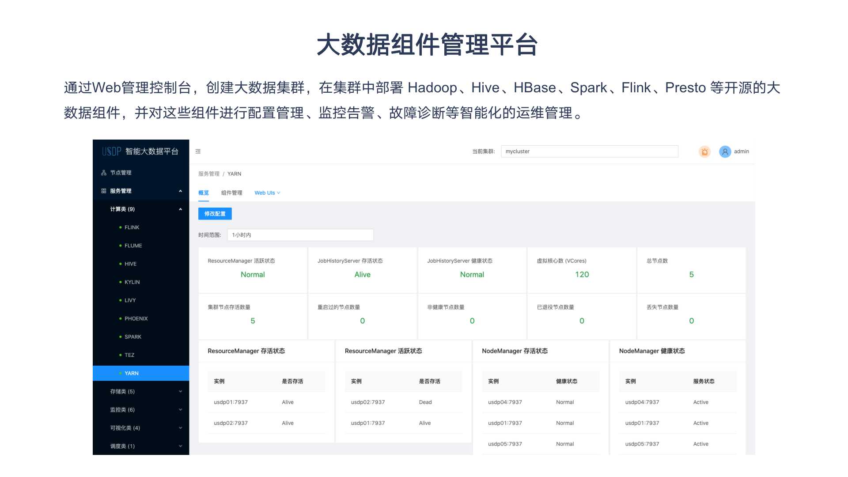This screenshot has width=848, height=477.
Task: Click the 修改配置 button
Action: click(216, 213)
